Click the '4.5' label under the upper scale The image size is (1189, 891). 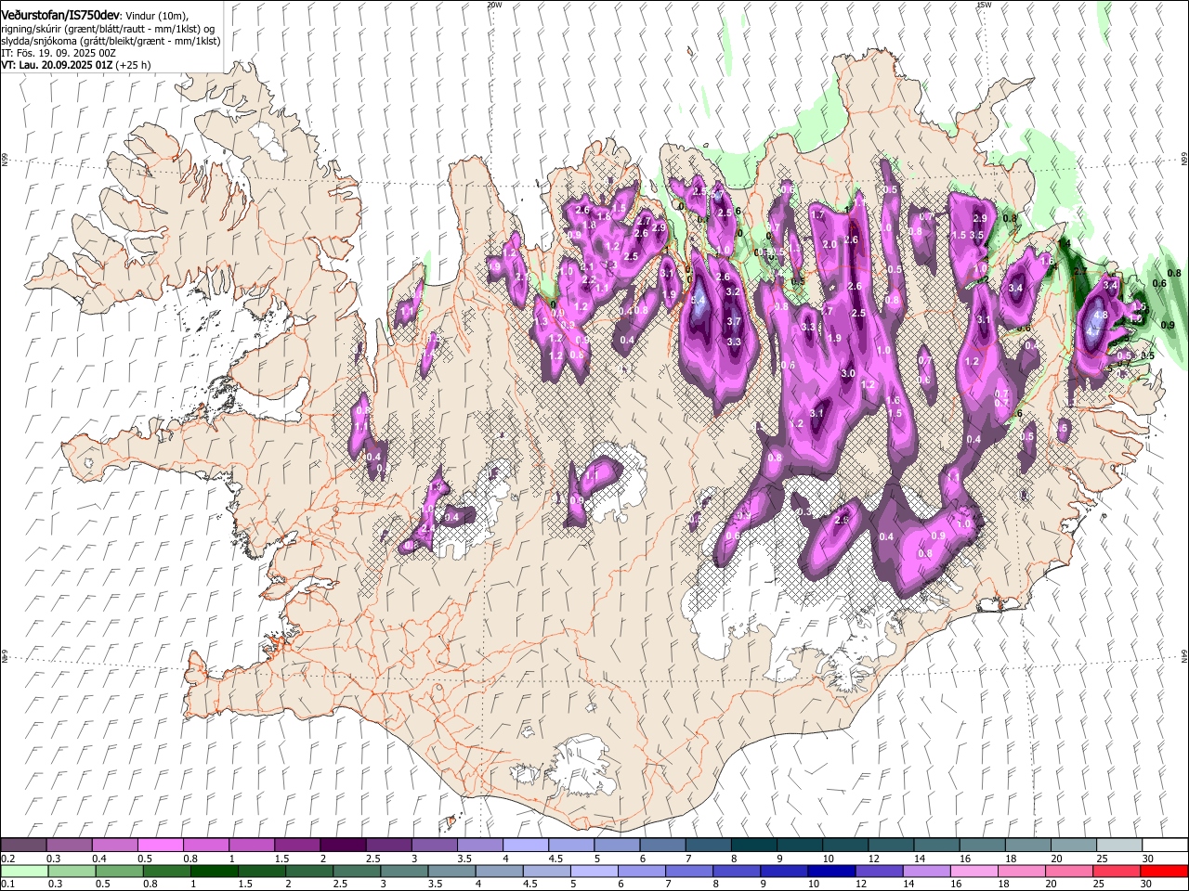point(555,859)
